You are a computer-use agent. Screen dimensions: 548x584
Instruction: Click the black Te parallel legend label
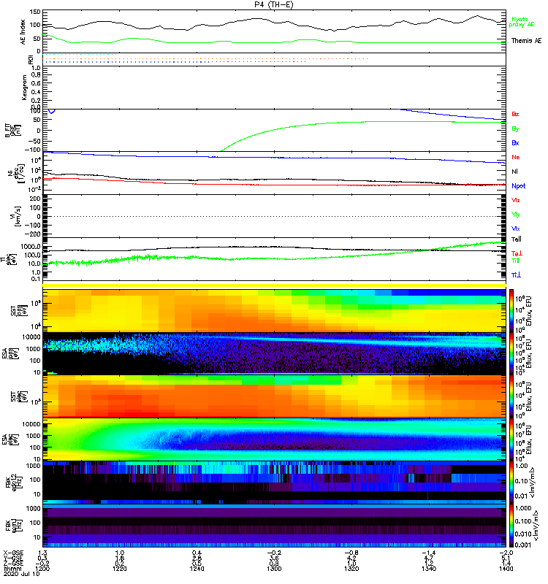(x=517, y=239)
